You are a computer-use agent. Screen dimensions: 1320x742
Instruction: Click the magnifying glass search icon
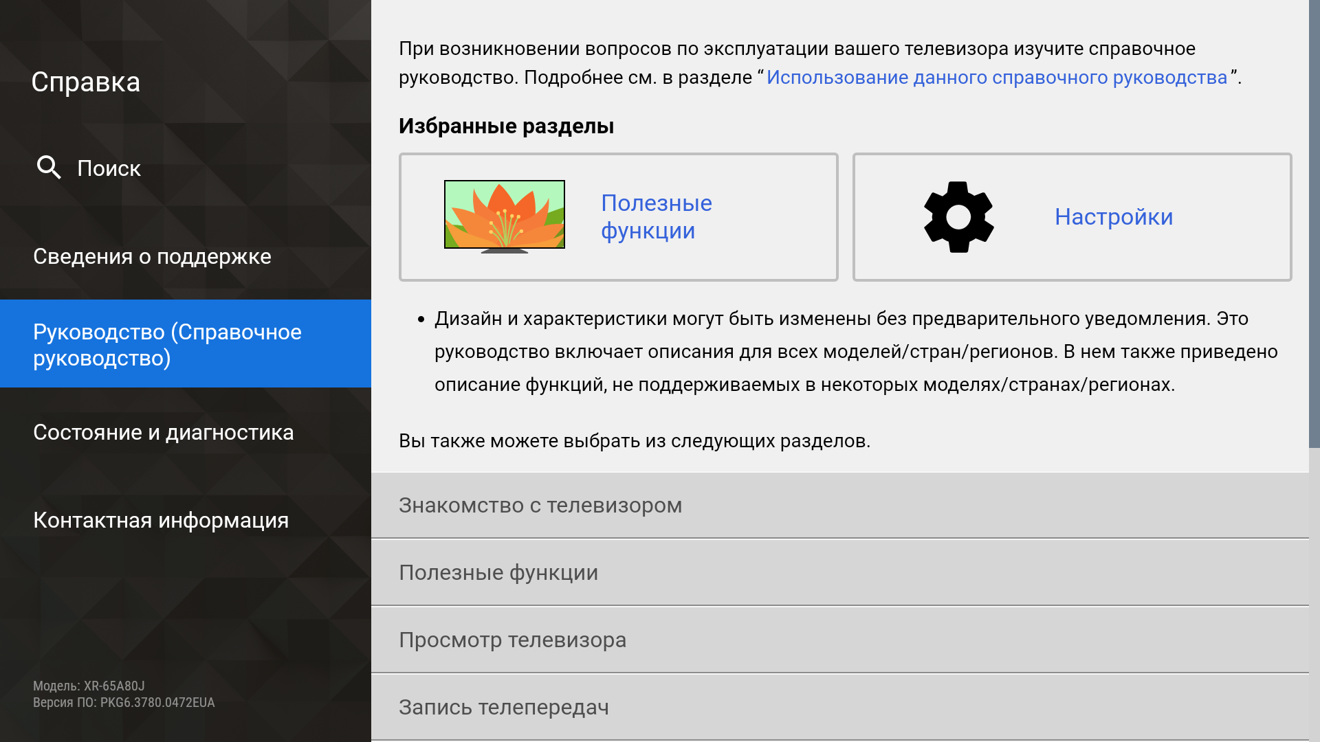click(49, 167)
